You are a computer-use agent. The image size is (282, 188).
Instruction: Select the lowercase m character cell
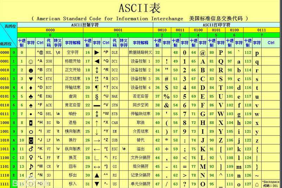[x=239, y=167]
